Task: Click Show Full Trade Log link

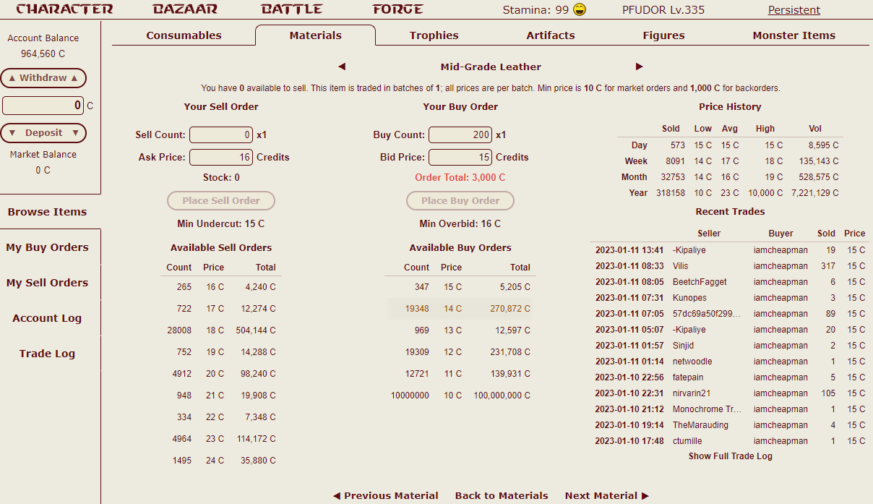Action: coord(731,456)
